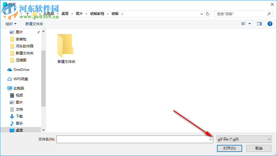This screenshot has width=277, height=156.
Task: Click the 音乐 note icon
Action: [12, 123]
